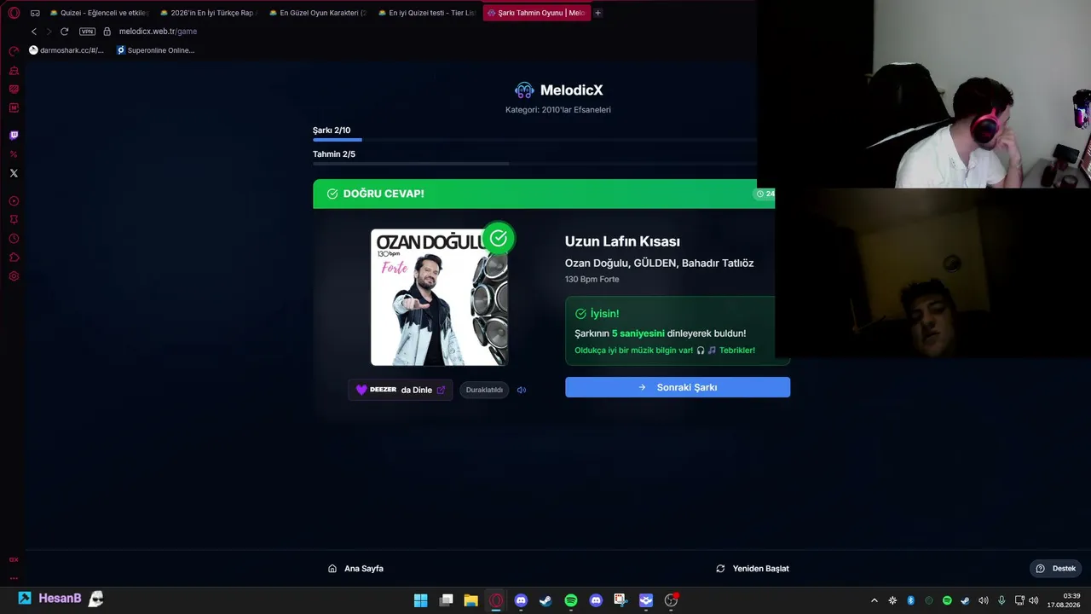Reload the page with the refresh icon
1091x614 pixels.
pos(64,32)
